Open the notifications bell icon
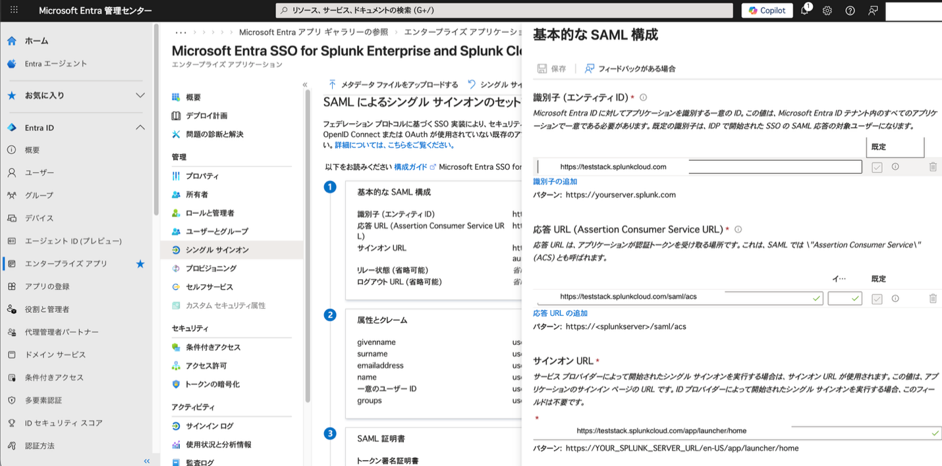The width and height of the screenshot is (942, 466). pos(804,11)
